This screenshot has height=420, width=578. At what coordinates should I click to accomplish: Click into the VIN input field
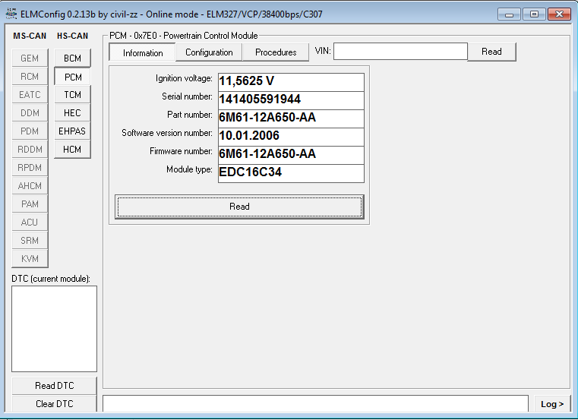point(400,52)
